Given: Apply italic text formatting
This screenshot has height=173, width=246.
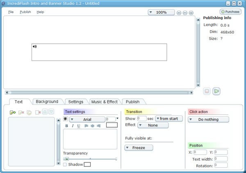Looking at the screenshot, I should click(x=73, y=126).
